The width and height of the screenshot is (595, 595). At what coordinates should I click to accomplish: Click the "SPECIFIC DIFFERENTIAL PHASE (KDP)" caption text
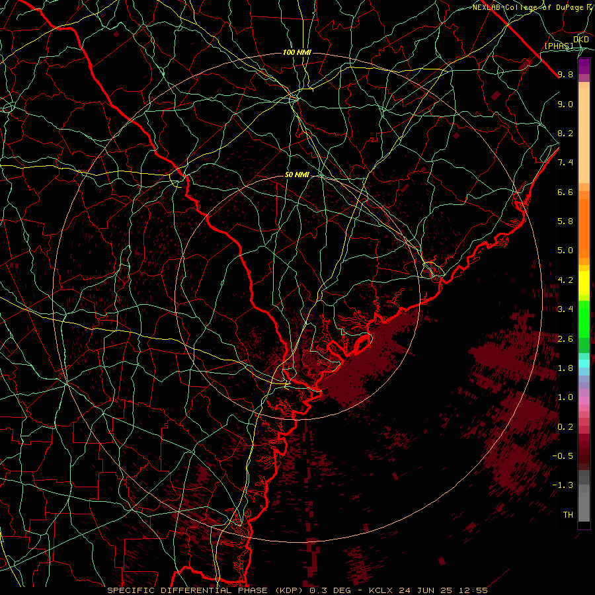click(x=206, y=590)
